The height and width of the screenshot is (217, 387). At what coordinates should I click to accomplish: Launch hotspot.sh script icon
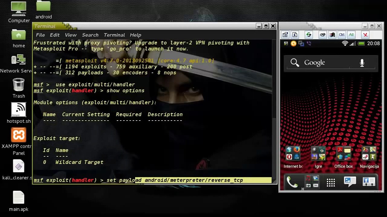[18, 110]
